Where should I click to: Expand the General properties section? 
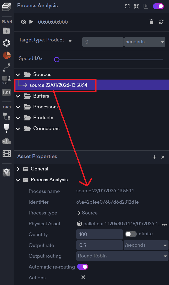coord(18,169)
